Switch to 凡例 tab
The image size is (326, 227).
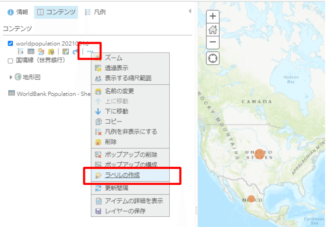95,12
